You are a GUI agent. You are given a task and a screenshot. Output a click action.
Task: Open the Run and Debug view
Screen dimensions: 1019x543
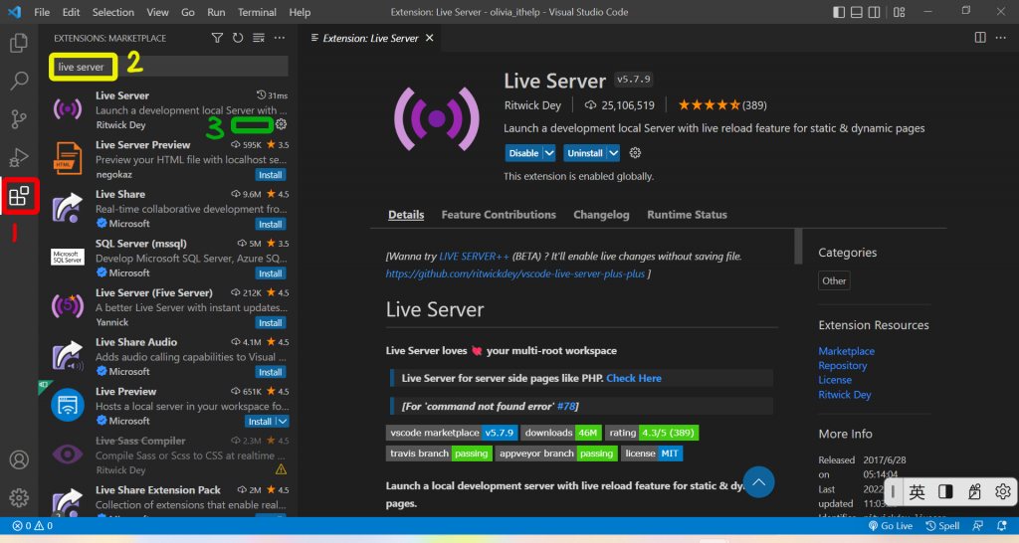[19, 157]
